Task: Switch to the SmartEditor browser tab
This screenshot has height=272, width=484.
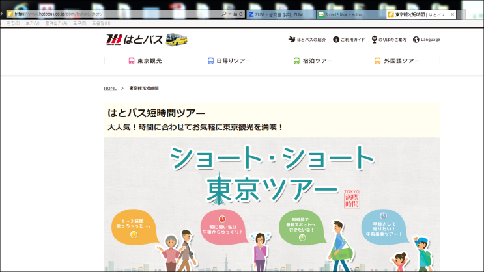Action: pyautogui.click(x=350, y=14)
